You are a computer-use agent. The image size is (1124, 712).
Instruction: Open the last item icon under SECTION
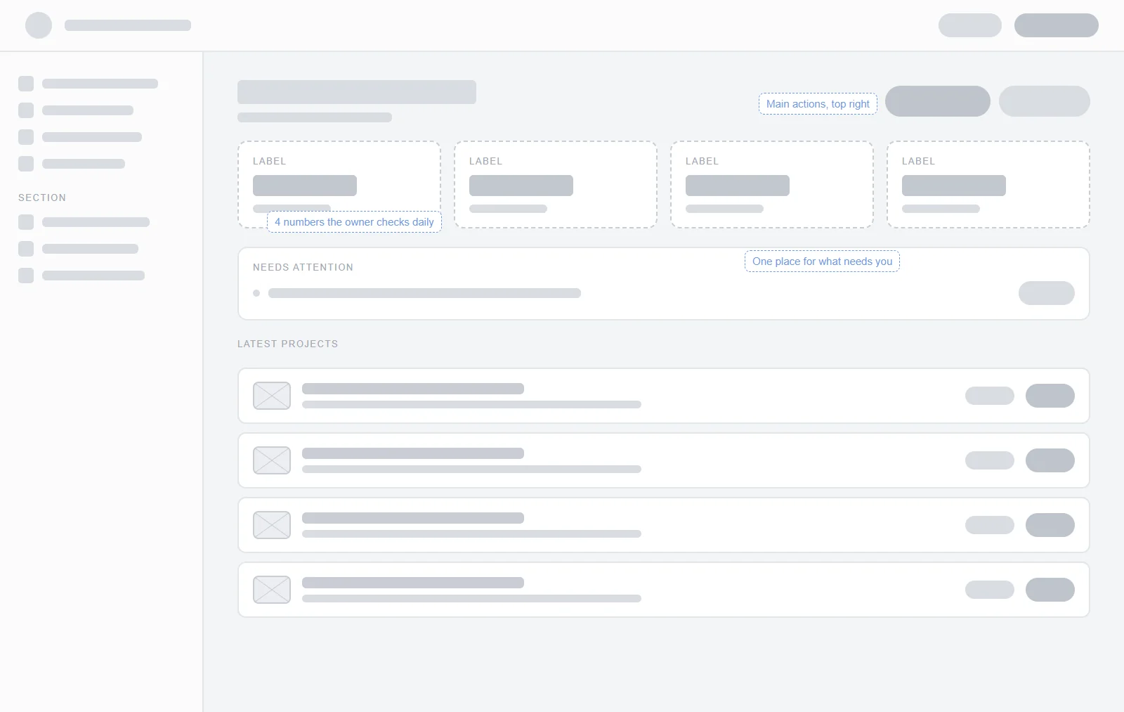26,276
